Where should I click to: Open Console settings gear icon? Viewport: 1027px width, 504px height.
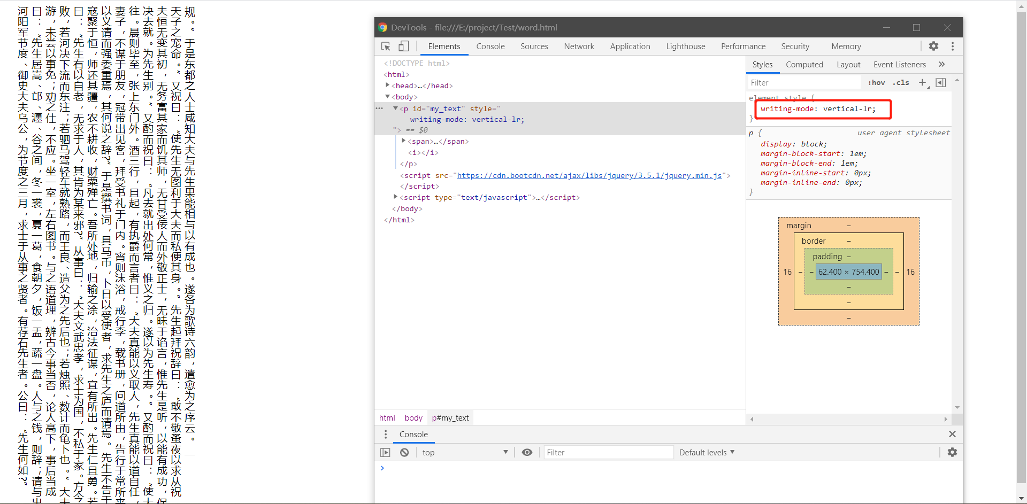coord(952,452)
